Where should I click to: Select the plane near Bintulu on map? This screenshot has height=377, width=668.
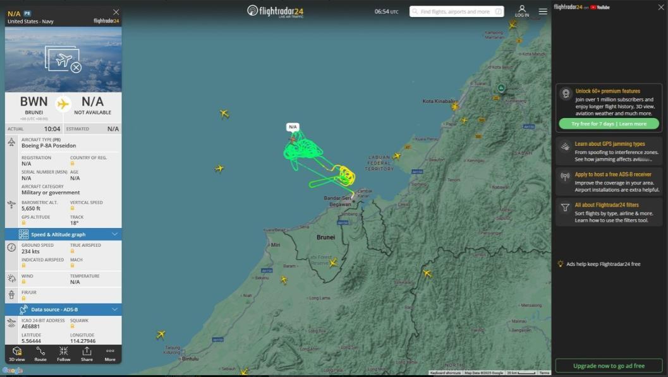click(161, 335)
